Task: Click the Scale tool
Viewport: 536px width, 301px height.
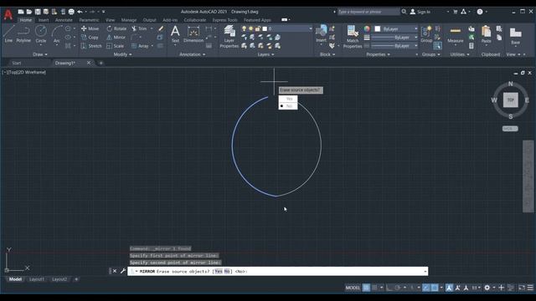Action: tap(116, 46)
